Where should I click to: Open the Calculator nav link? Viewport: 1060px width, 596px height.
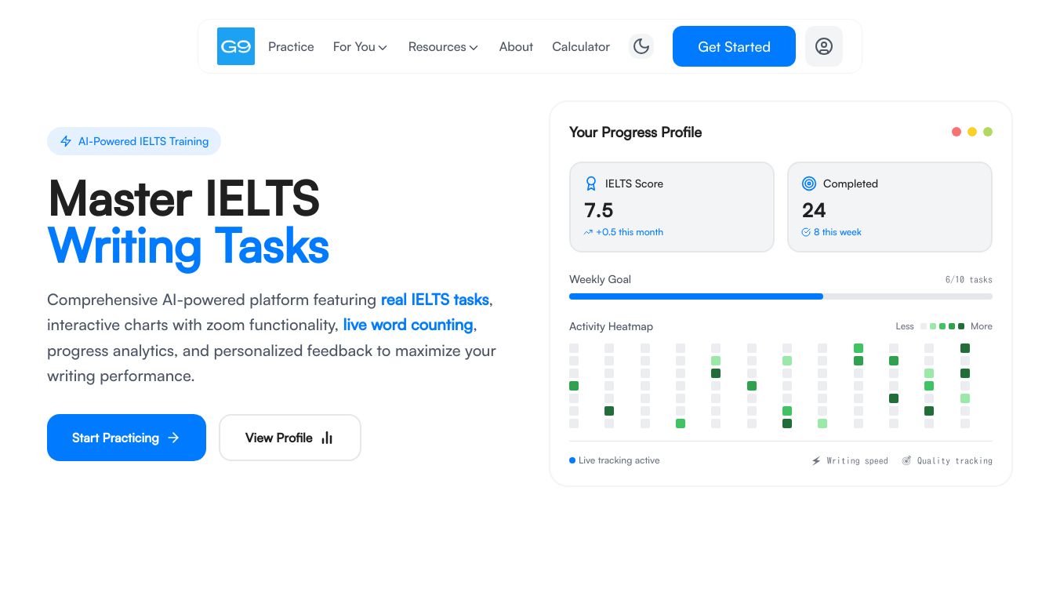click(580, 47)
